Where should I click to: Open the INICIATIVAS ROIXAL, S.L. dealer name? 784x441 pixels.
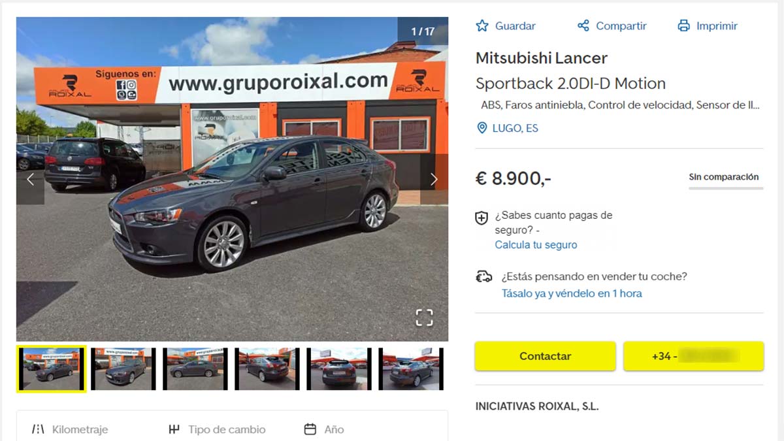pos(537,406)
